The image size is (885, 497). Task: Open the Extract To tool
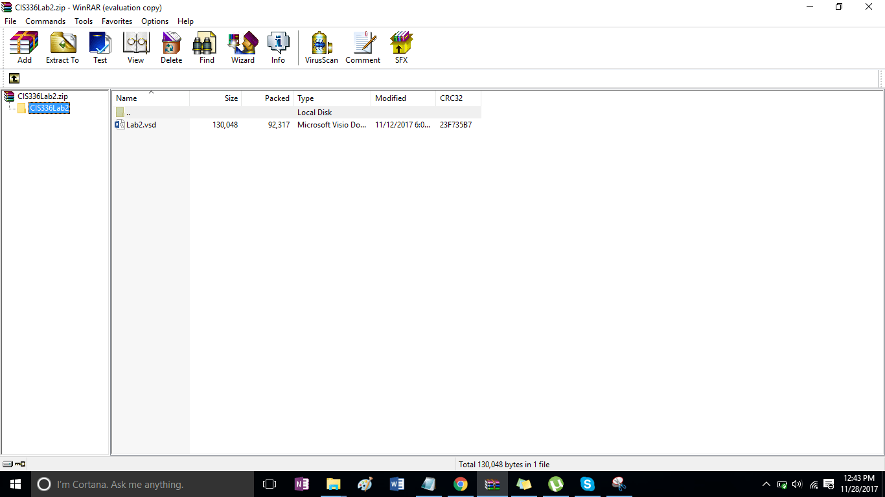click(62, 48)
